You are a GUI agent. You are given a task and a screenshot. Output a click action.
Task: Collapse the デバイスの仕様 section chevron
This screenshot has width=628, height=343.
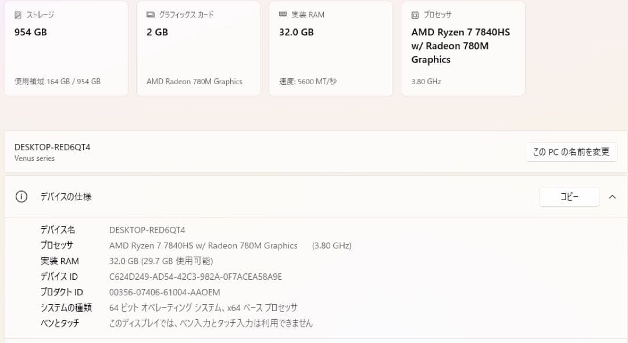612,197
